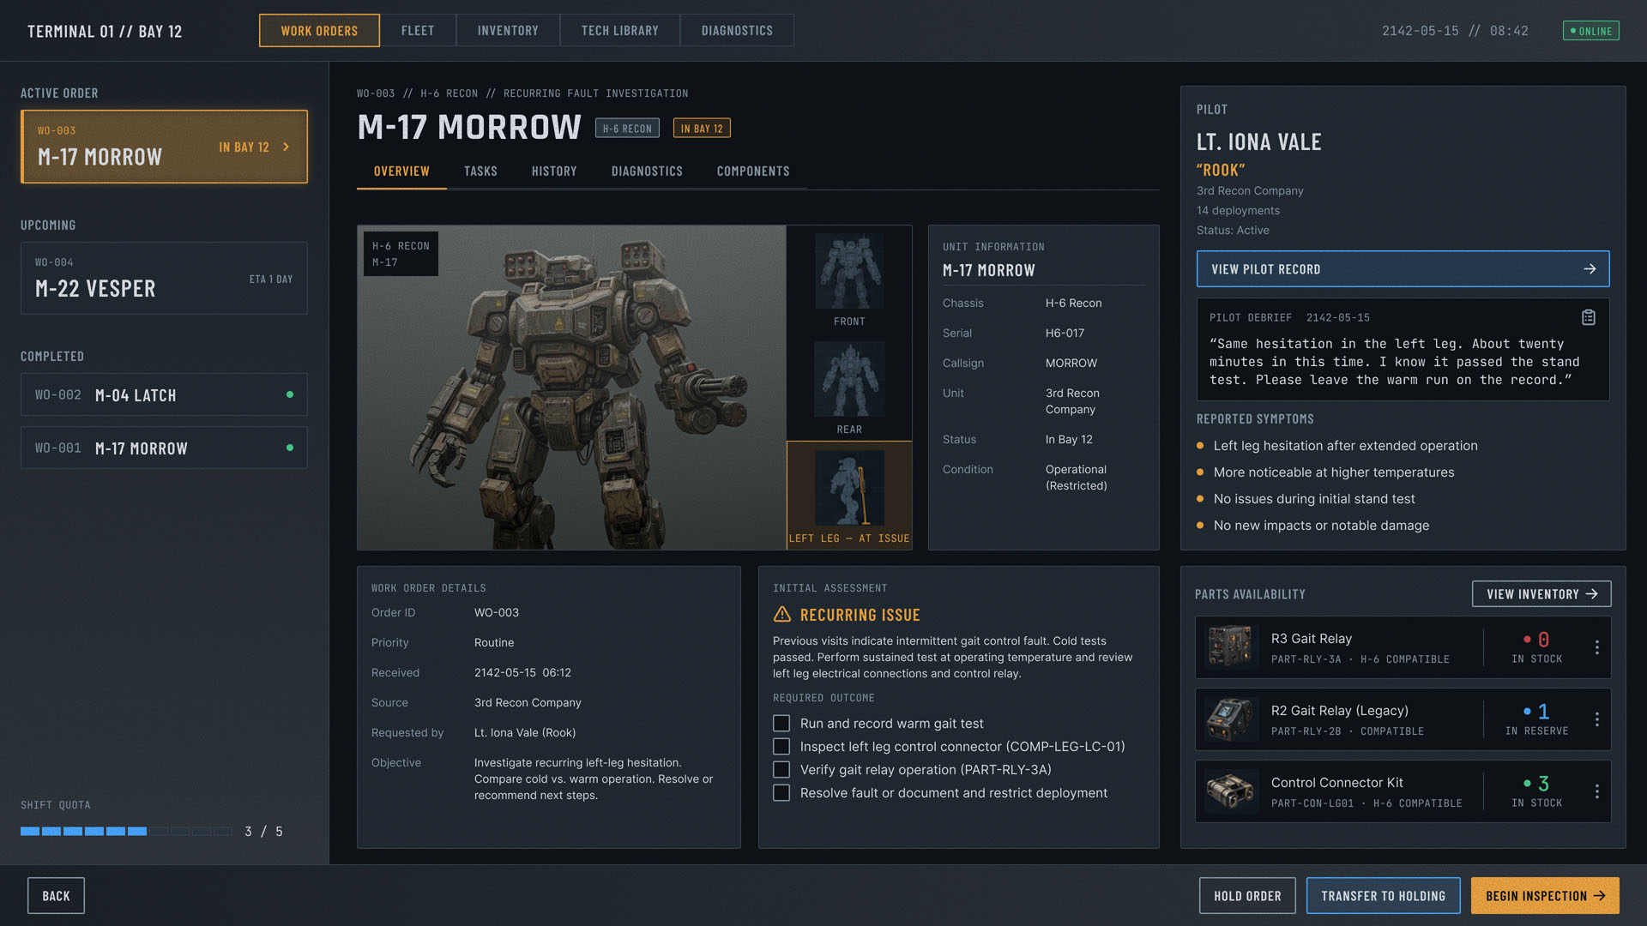Screen dimensions: 1647x926
Task: Check 'Verify gait relay operation' box
Action: point(781,770)
